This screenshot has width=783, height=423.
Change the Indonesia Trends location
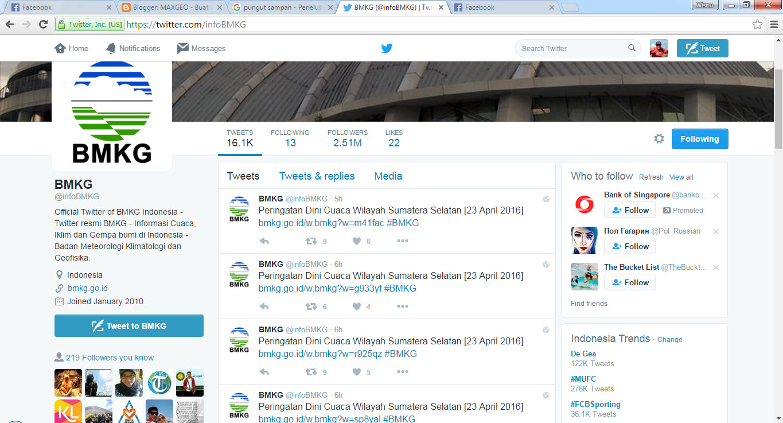(x=670, y=340)
